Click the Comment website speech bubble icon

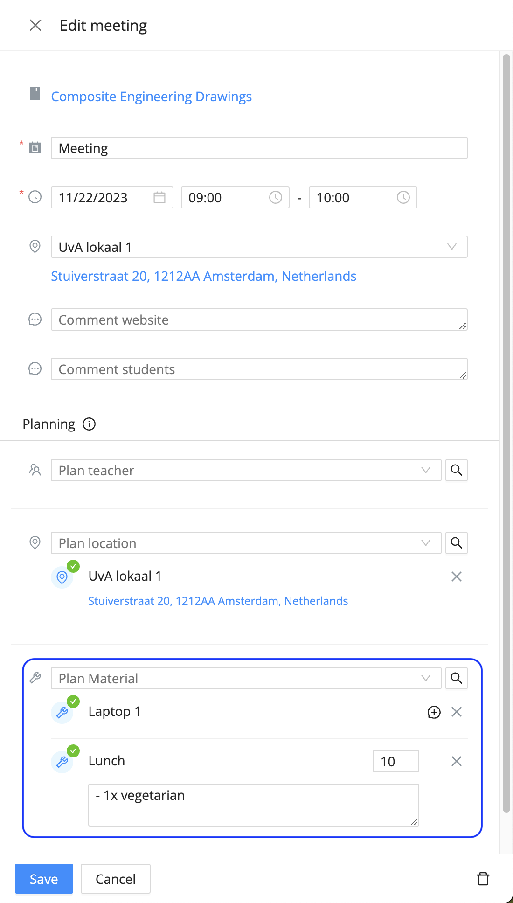pos(35,319)
